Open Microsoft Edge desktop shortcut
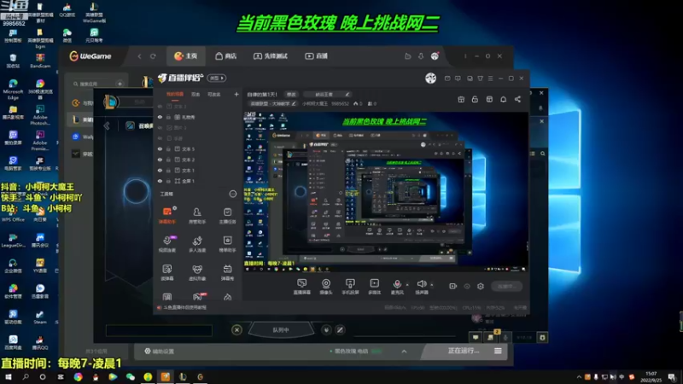 [13, 89]
